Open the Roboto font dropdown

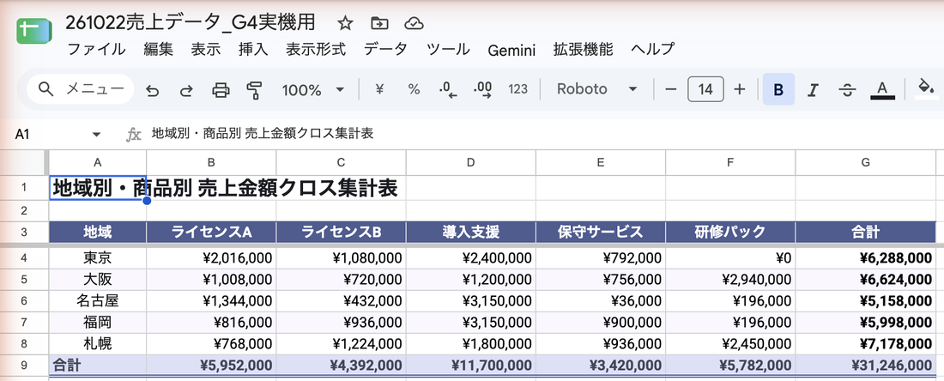(596, 90)
